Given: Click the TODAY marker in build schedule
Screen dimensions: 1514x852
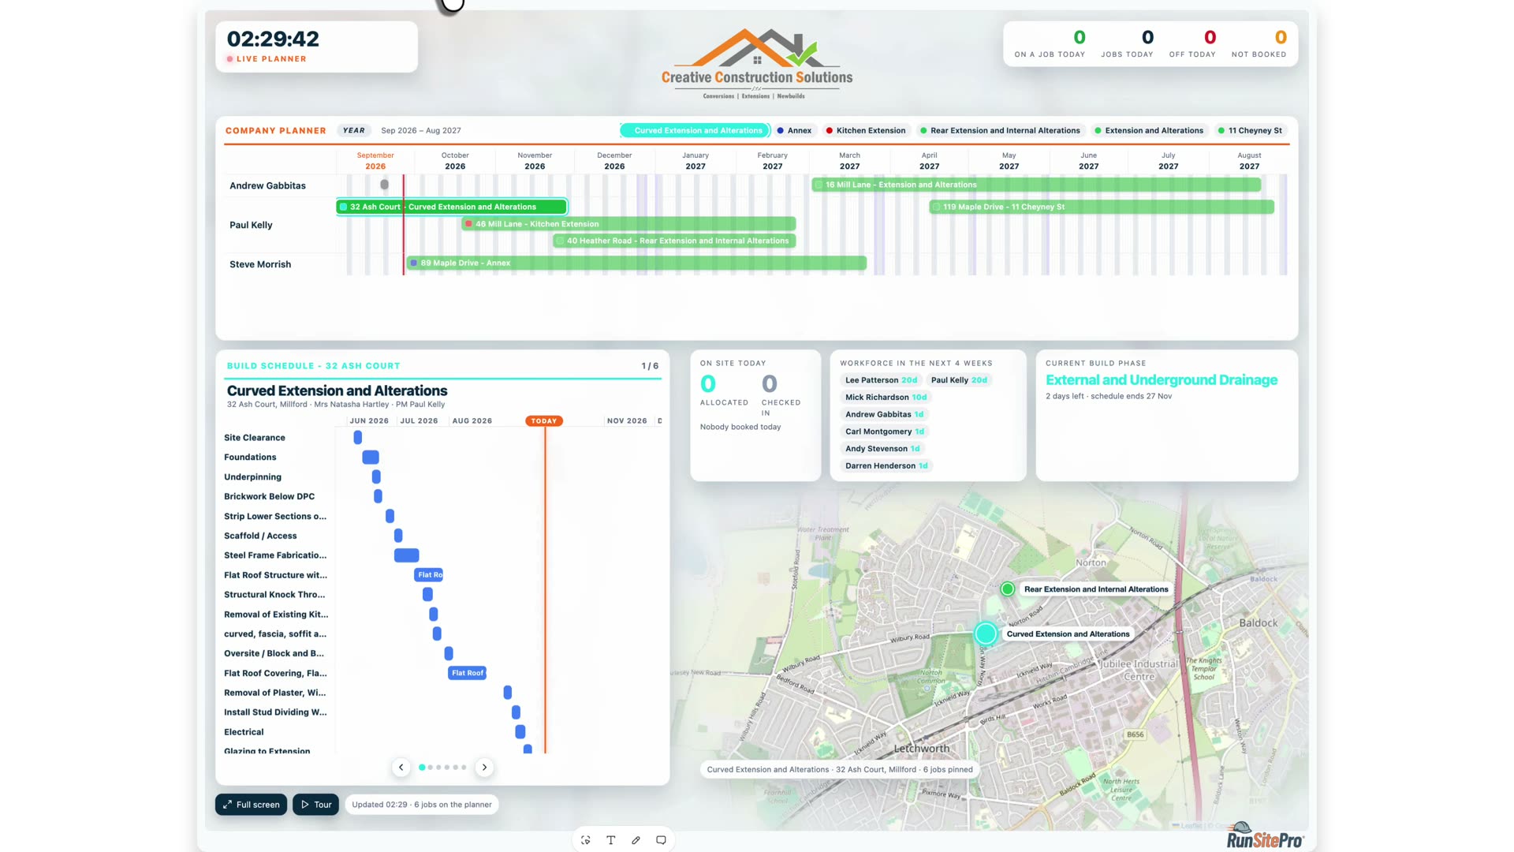Looking at the screenshot, I should [x=544, y=420].
